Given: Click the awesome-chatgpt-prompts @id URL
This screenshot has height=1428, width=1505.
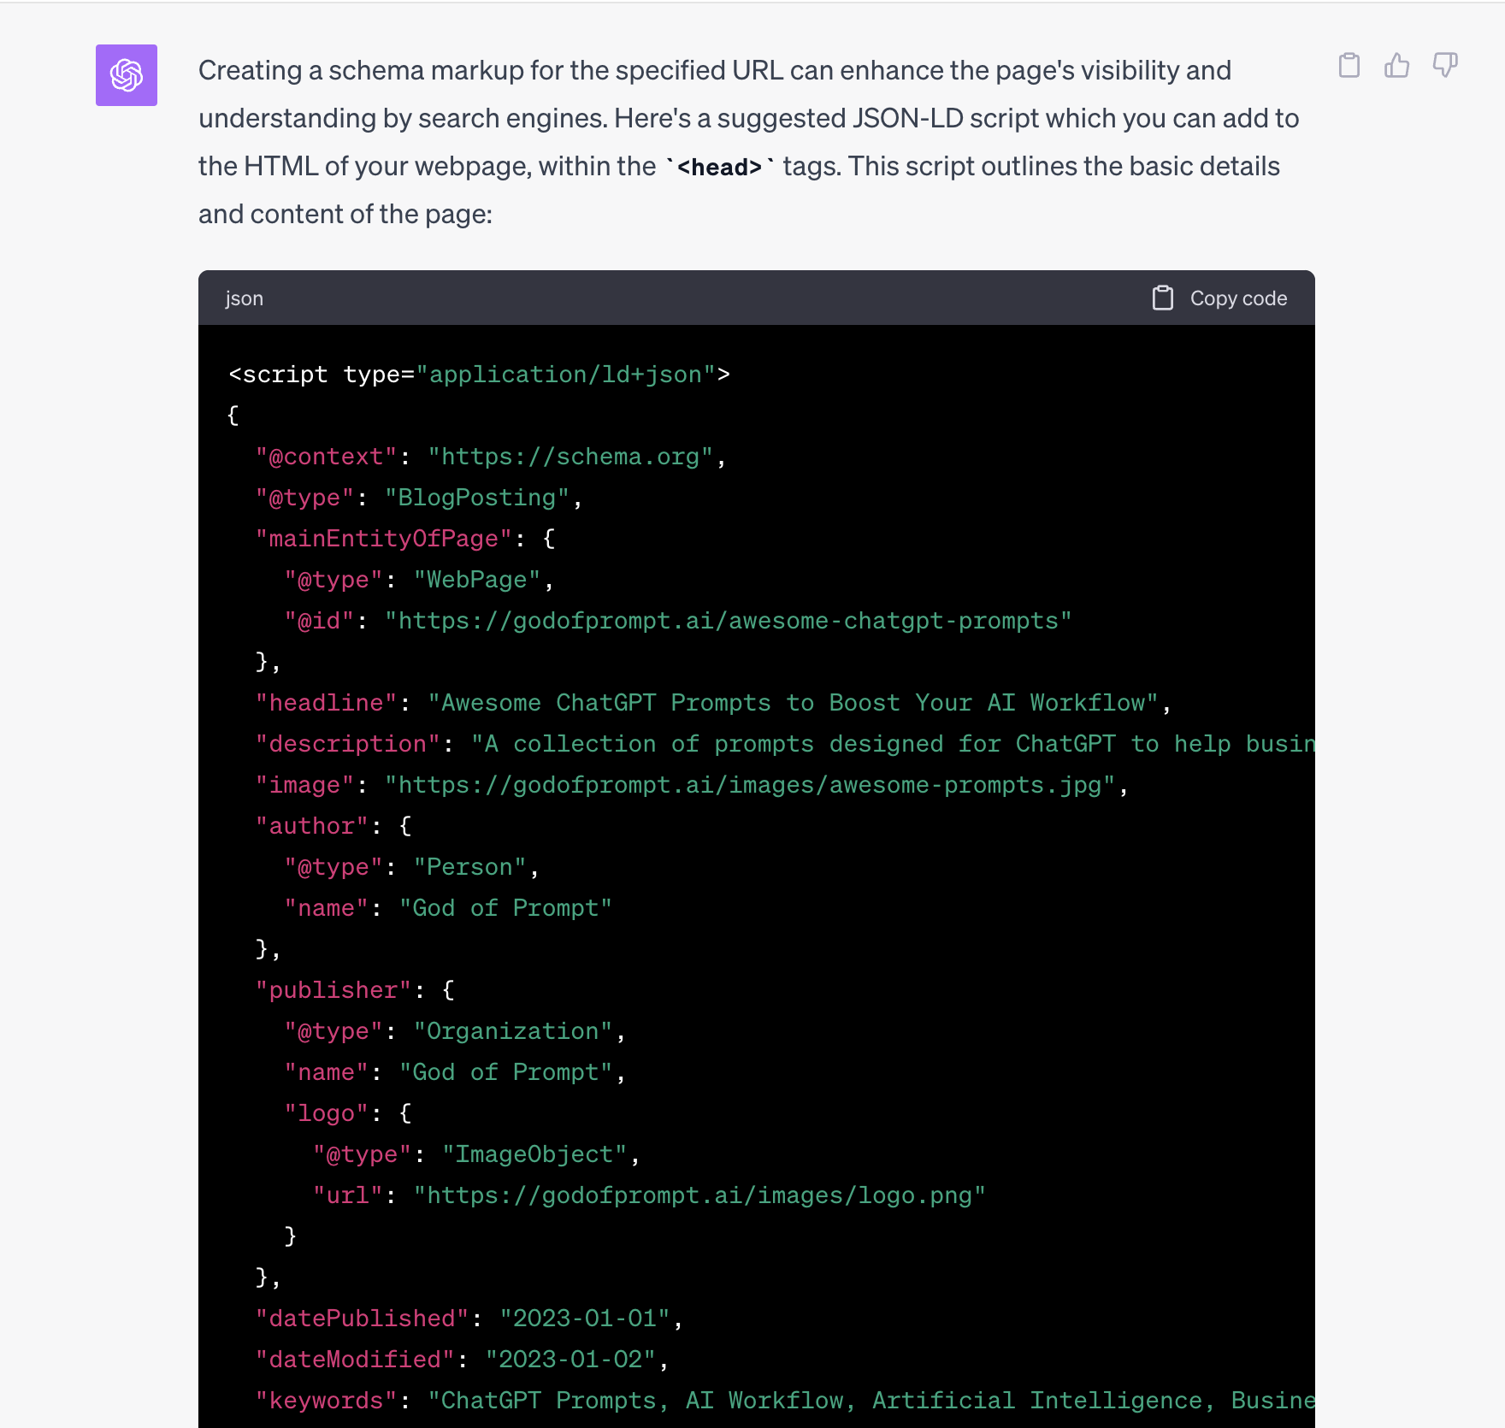Looking at the screenshot, I should pos(728,621).
